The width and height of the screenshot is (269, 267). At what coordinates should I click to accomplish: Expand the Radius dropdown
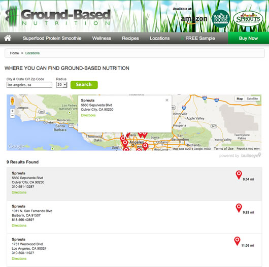click(61, 85)
